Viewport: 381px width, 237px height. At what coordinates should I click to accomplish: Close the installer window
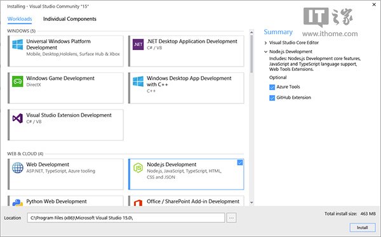coord(374,4)
